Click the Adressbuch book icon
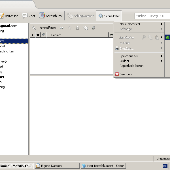Image resolution: width=170 pixels, height=170 pixels. pyautogui.click(x=42, y=15)
